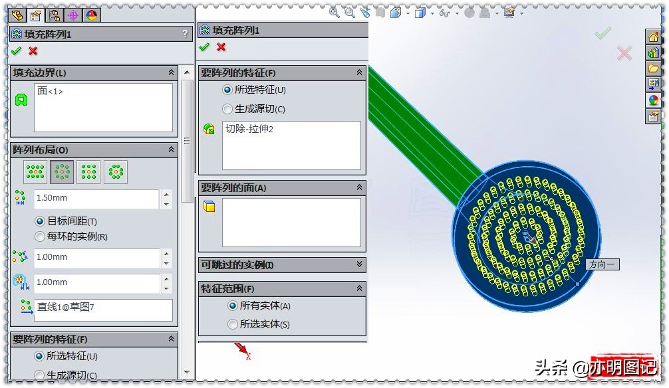Select the 生成源切(C) radio option
The image size is (669, 388).
pyautogui.click(x=229, y=109)
